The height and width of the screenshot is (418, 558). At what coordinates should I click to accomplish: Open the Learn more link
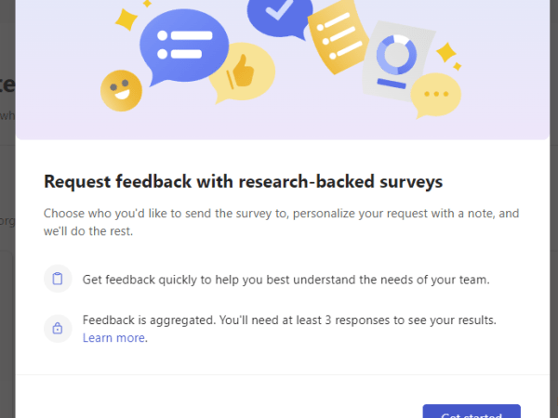113,338
